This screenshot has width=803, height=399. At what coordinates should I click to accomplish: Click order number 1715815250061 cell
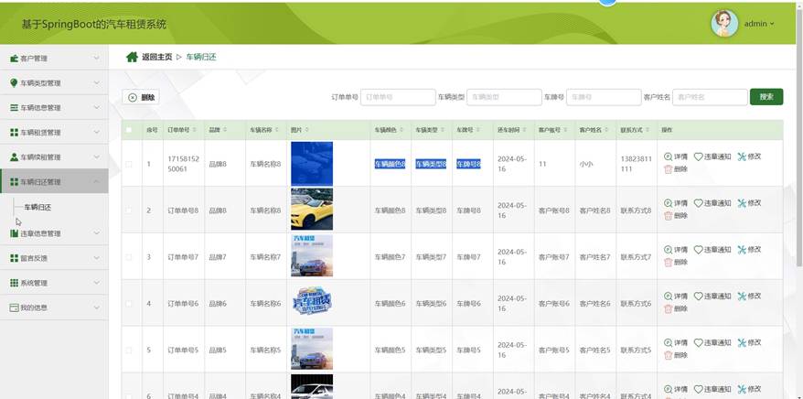tap(183, 164)
